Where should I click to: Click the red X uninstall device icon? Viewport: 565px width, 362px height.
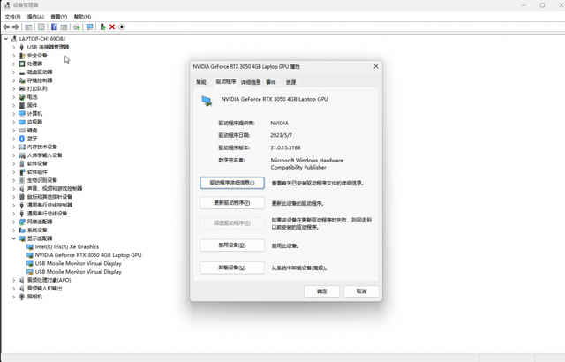tap(112, 27)
